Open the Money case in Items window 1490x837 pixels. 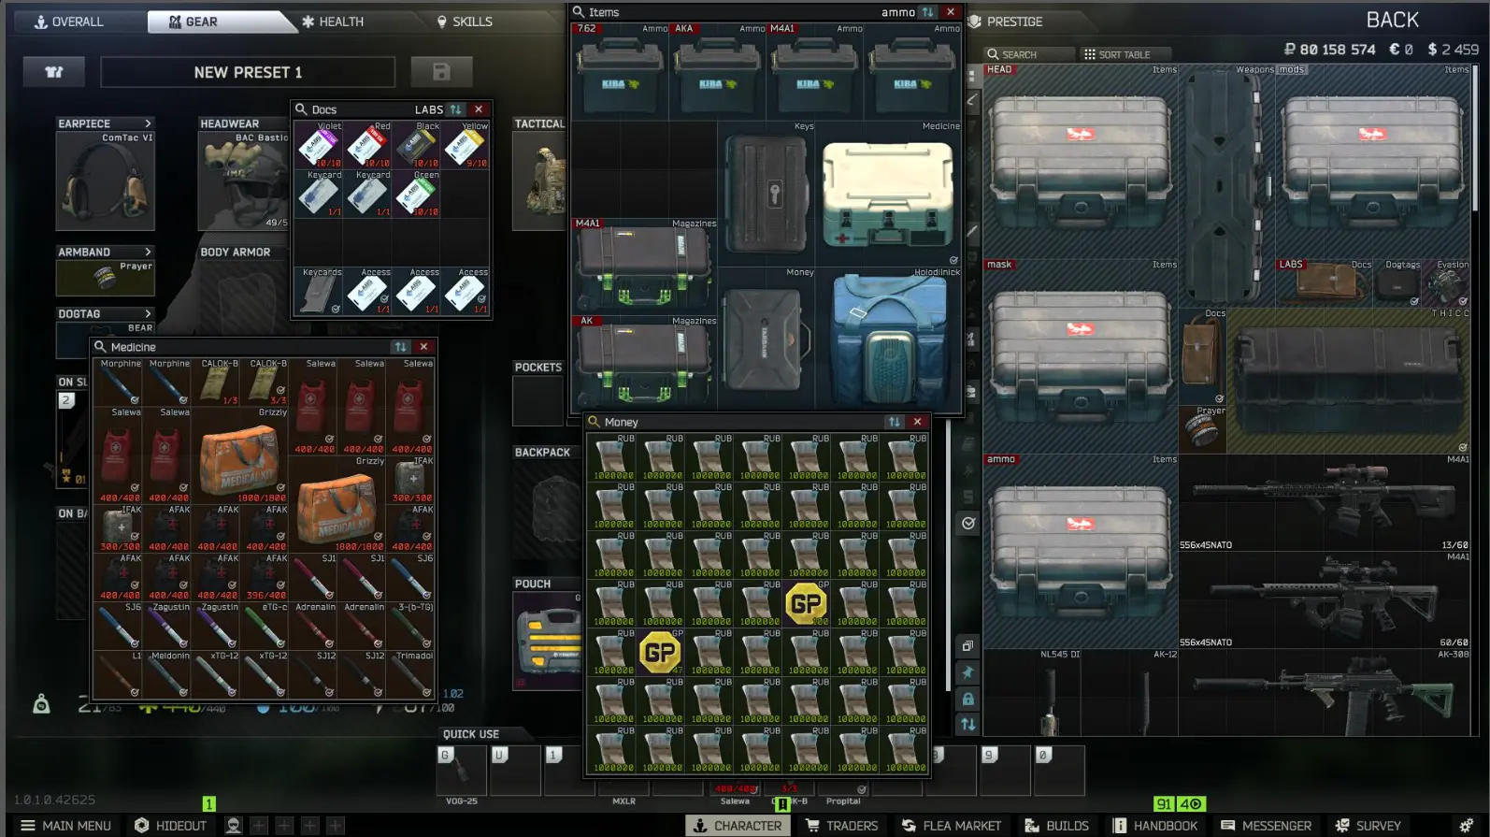pyautogui.click(x=766, y=339)
